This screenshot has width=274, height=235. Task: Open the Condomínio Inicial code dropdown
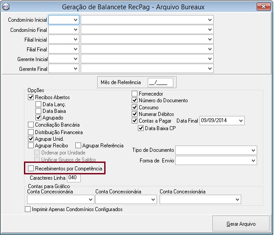(74, 20)
